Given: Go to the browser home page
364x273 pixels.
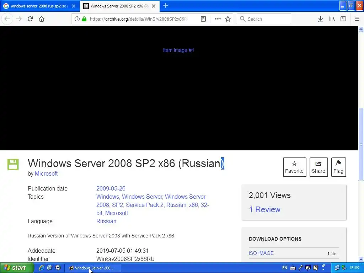Looking at the screenshot, I should click(x=42, y=19).
